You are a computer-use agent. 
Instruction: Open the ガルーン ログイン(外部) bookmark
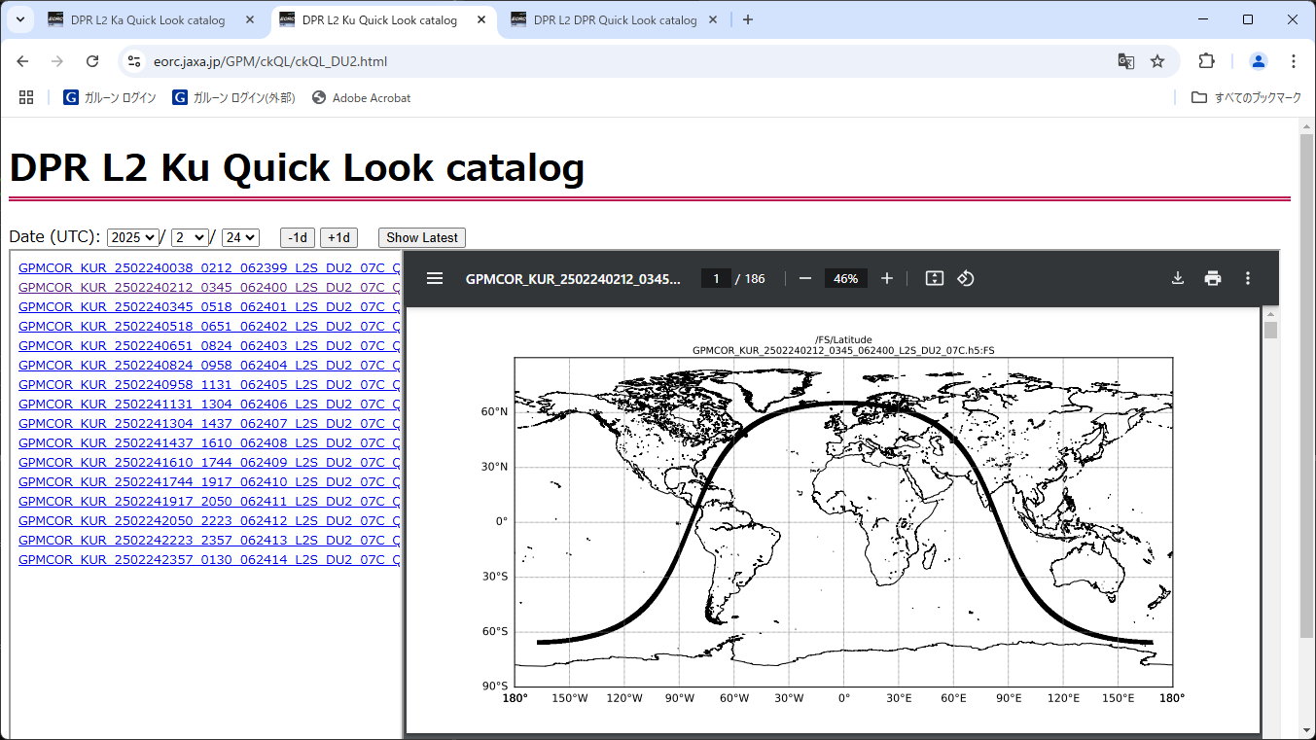point(233,97)
